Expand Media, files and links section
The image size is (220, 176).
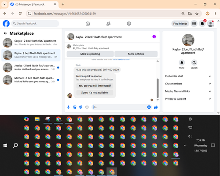point(188,91)
